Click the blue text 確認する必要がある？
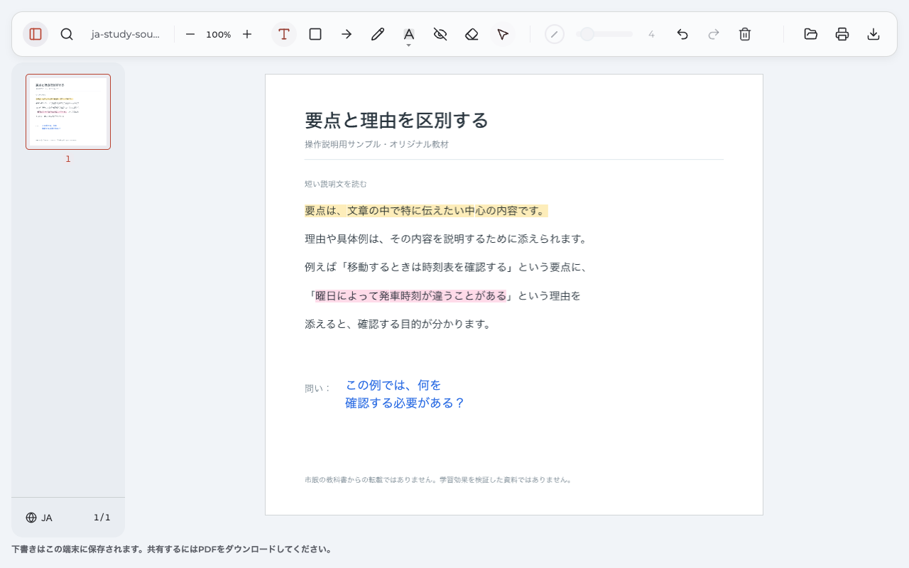Viewport: 909px width, 568px height. [x=405, y=403]
